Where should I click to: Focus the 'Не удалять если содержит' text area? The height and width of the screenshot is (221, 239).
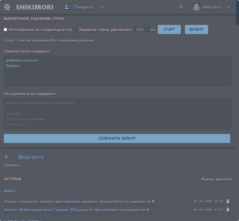click(x=118, y=114)
